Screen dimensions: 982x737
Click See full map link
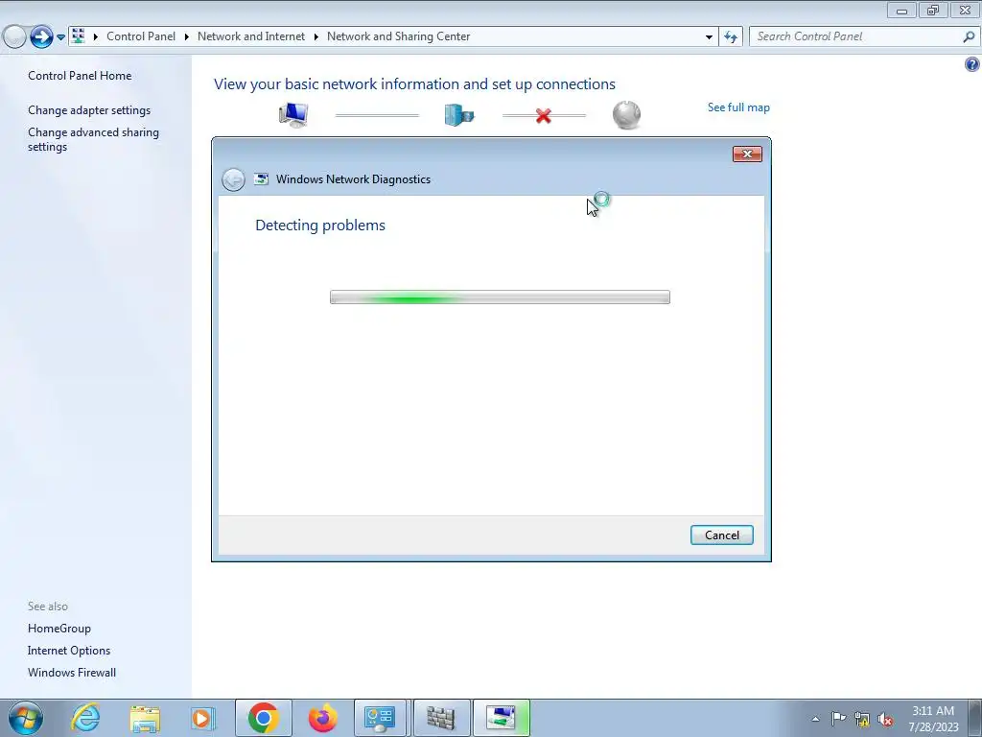point(738,107)
